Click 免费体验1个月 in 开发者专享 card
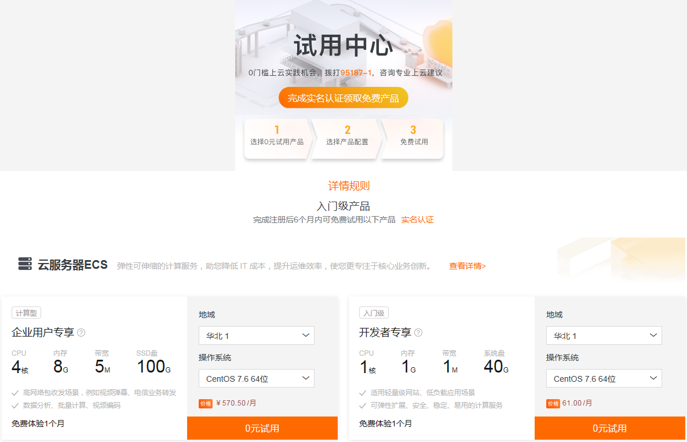This screenshot has width=687, height=442. click(x=386, y=423)
